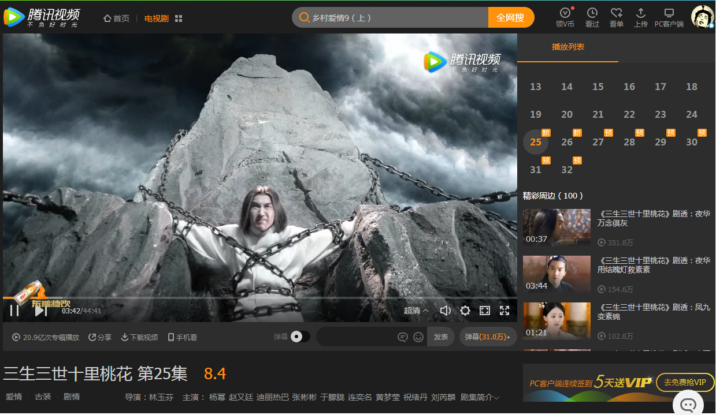This screenshot has height=415, width=716.
Task: Open the 看单 watchlist icon
Action: click(617, 17)
